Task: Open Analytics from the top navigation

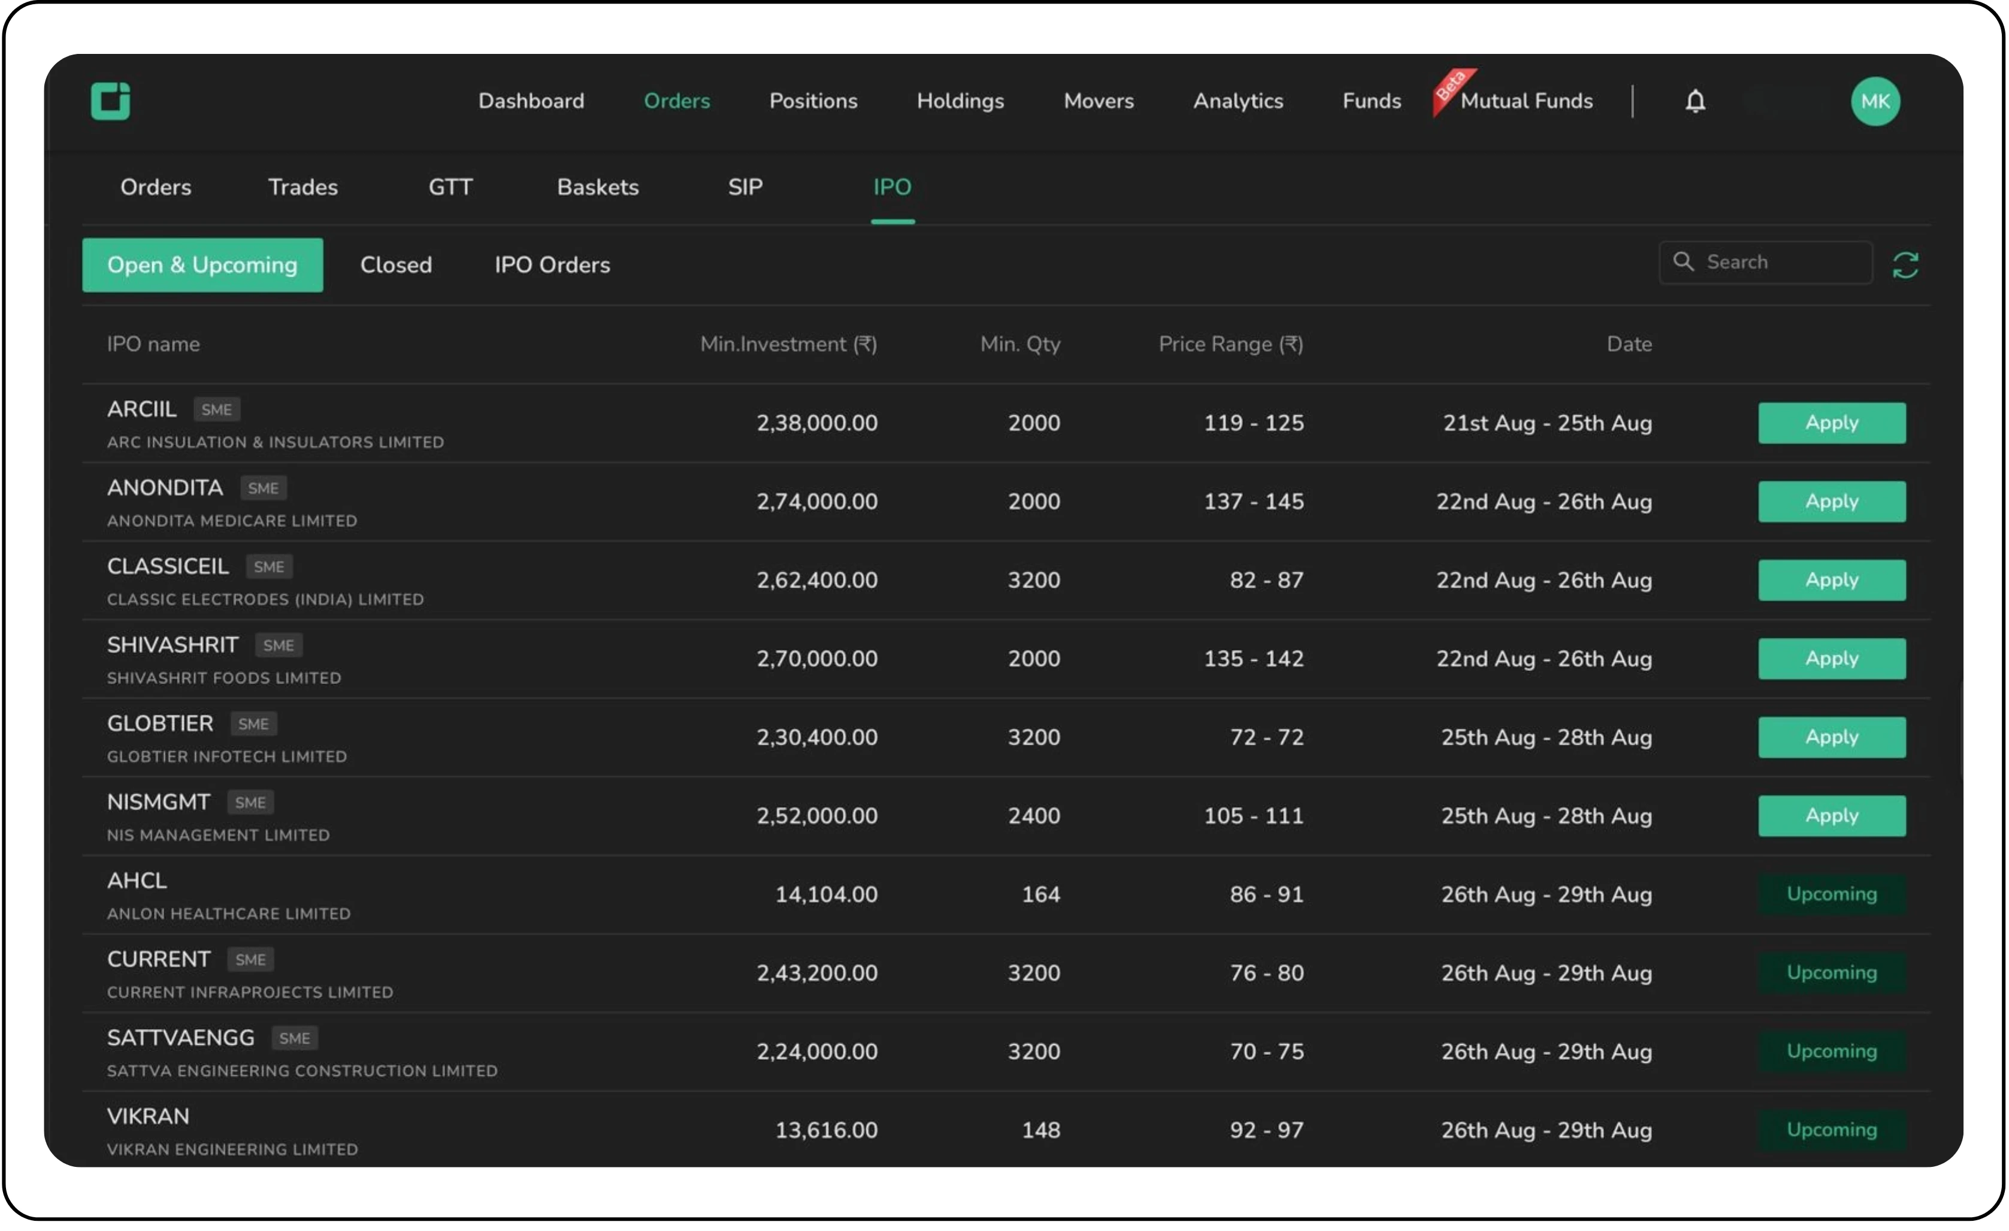Action: click(1238, 101)
